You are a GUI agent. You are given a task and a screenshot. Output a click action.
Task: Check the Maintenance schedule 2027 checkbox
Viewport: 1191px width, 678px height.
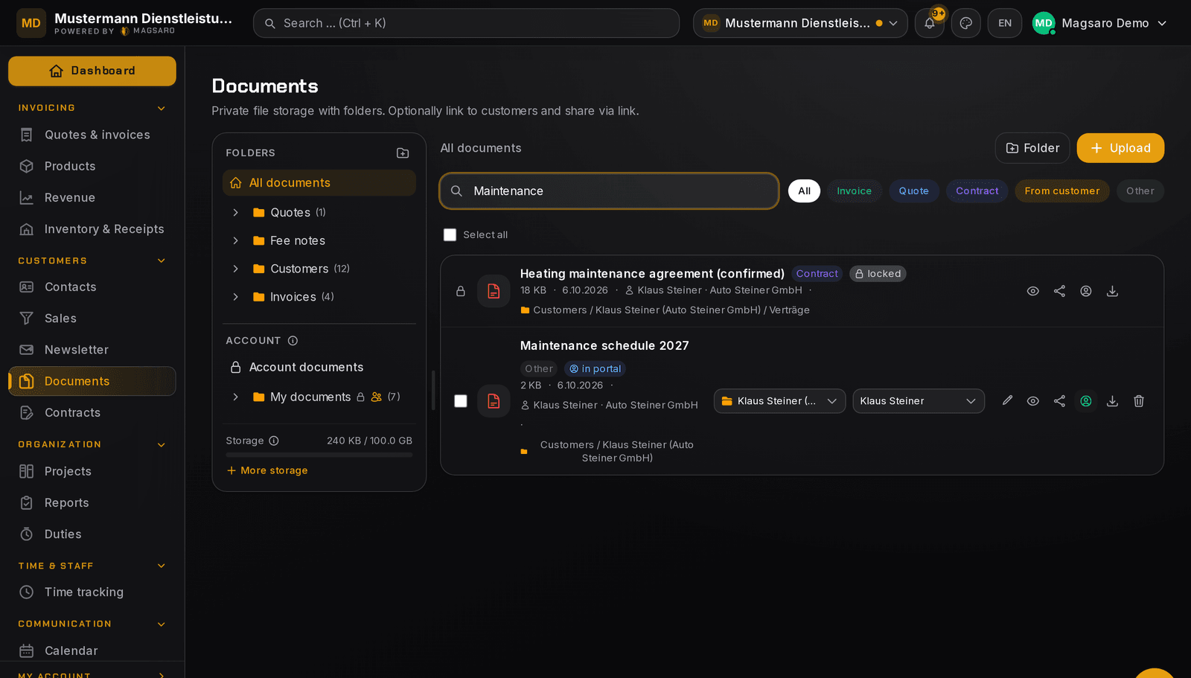[461, 401]
